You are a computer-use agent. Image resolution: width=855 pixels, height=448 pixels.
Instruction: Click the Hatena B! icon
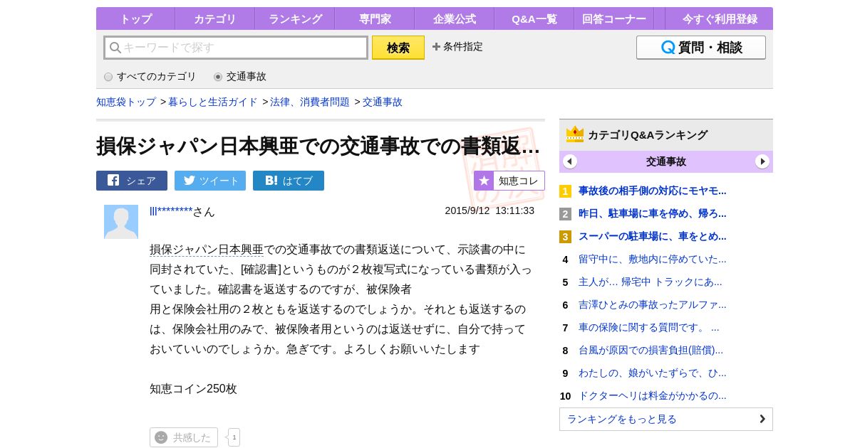click(x=271, y=181)
